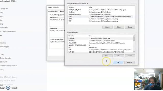Open 'and Tiers' outline entry
The image size is (163, 91).
tap(4, 9)
